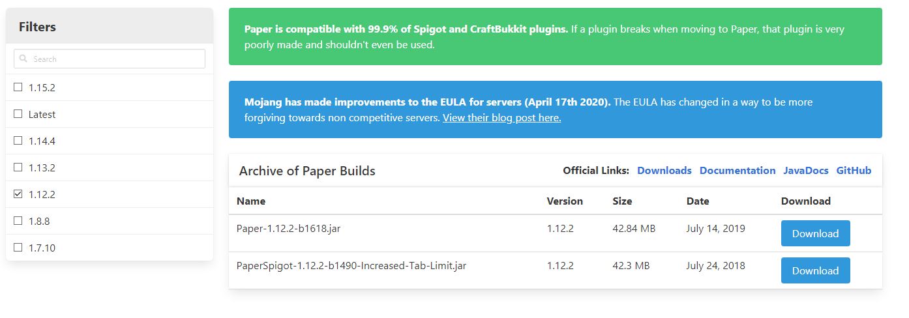
Task: Click the Size column header
Action: click(x=622, y=201)
